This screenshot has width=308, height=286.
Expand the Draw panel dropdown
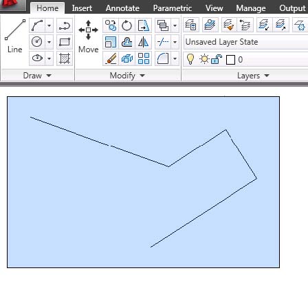pos(37,76)
